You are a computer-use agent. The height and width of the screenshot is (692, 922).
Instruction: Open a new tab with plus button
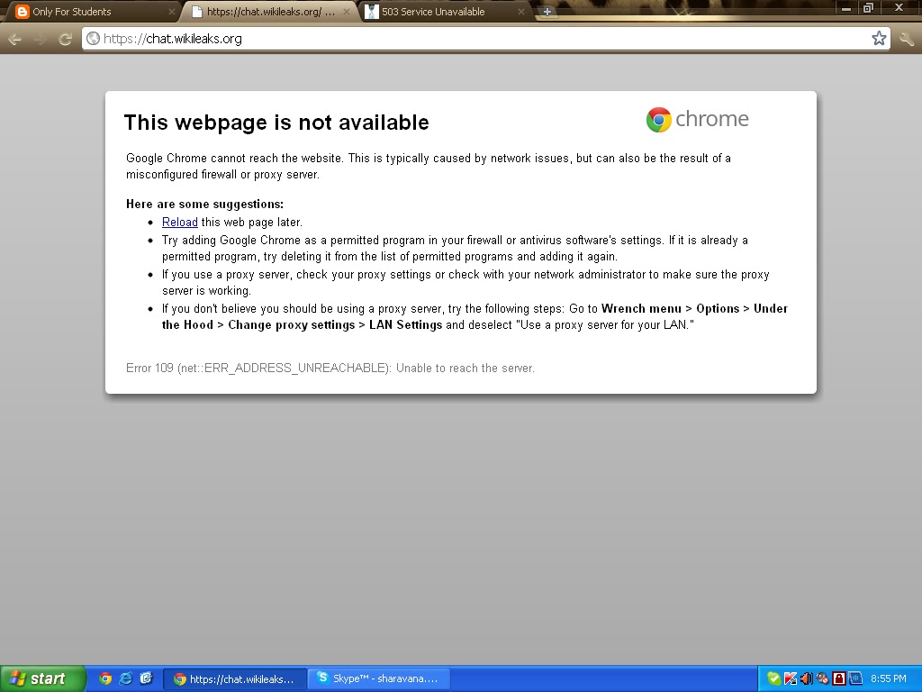pos(547,12)
